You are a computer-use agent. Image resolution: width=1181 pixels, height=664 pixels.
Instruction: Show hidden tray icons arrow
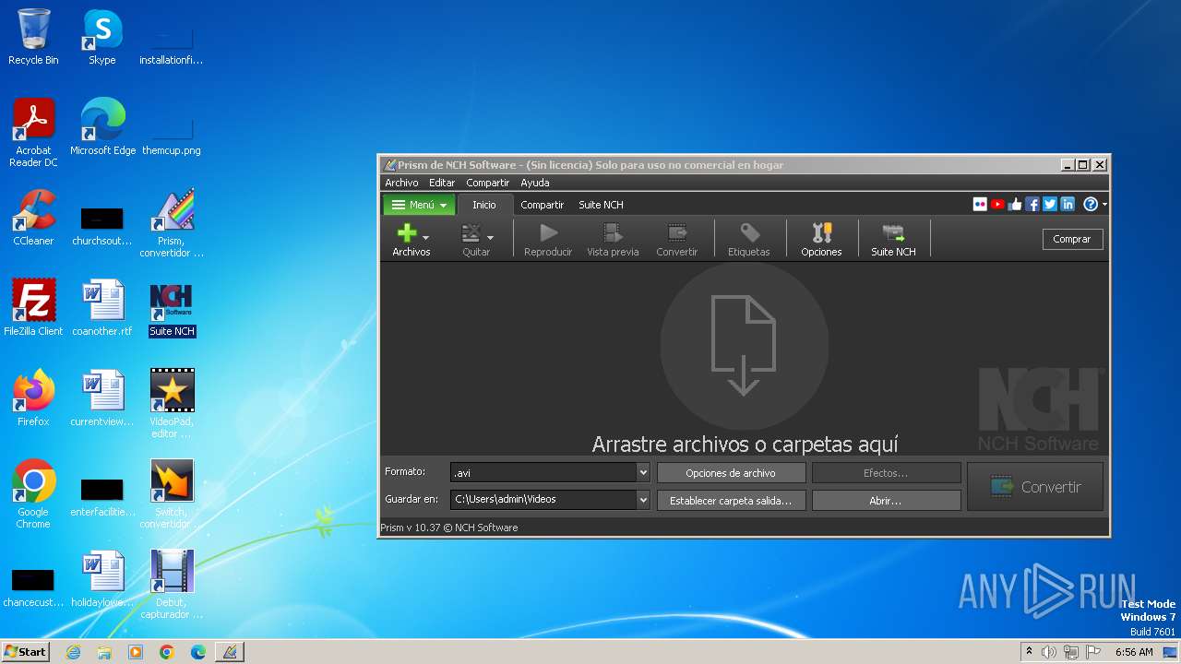point(1029,652)
